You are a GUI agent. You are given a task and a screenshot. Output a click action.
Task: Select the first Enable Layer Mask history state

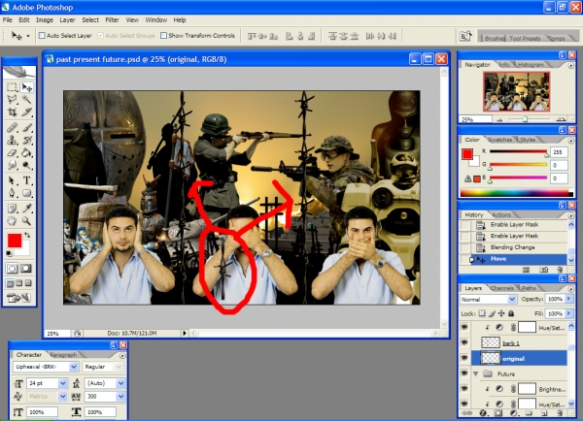tap(514, 225)
